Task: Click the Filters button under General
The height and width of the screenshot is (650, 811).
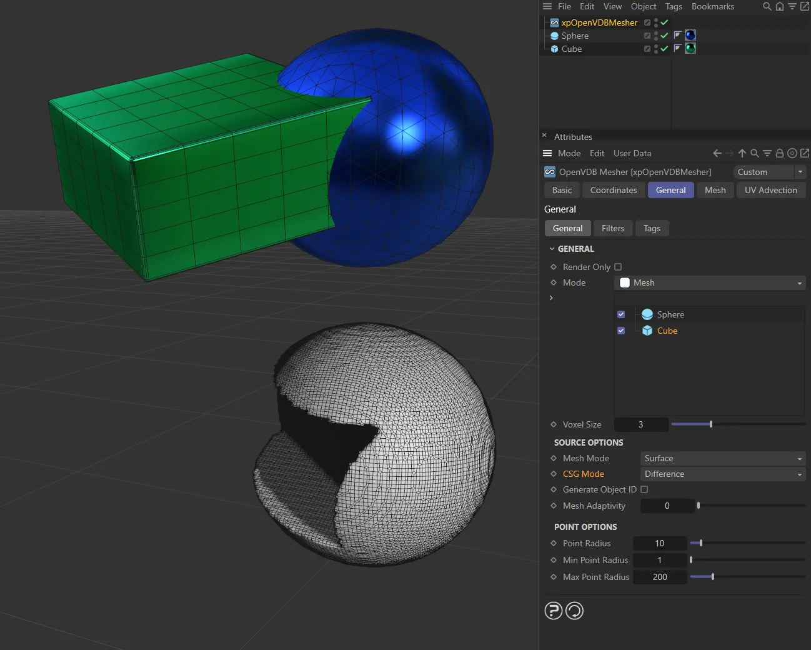Action: pyautogui.click(x=613, y=228)
